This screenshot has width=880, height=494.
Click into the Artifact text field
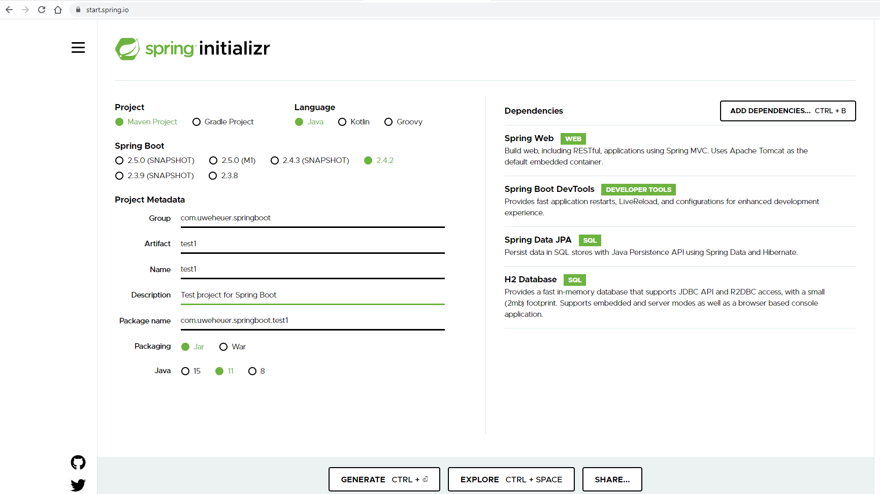312,244
